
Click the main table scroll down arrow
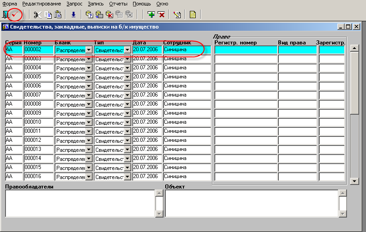pos(354,181)
